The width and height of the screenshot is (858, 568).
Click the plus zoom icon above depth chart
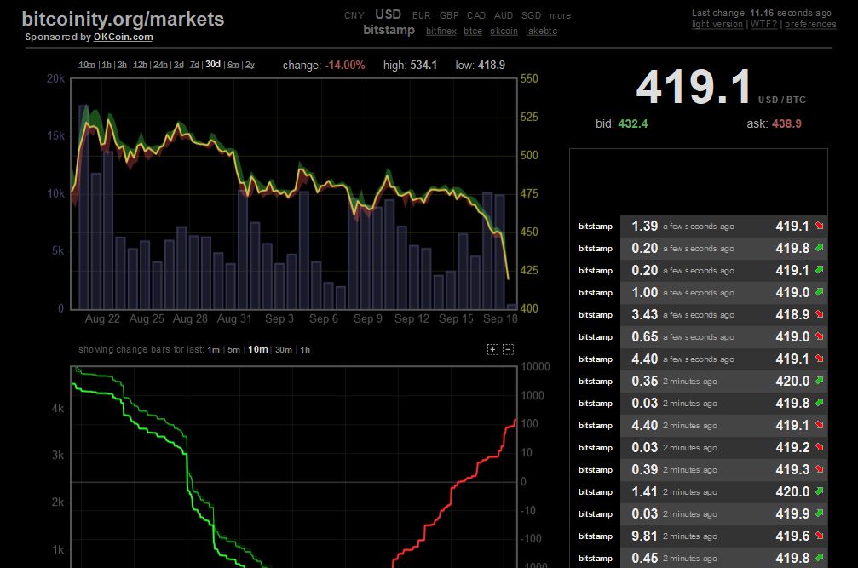tap(492, 349)
